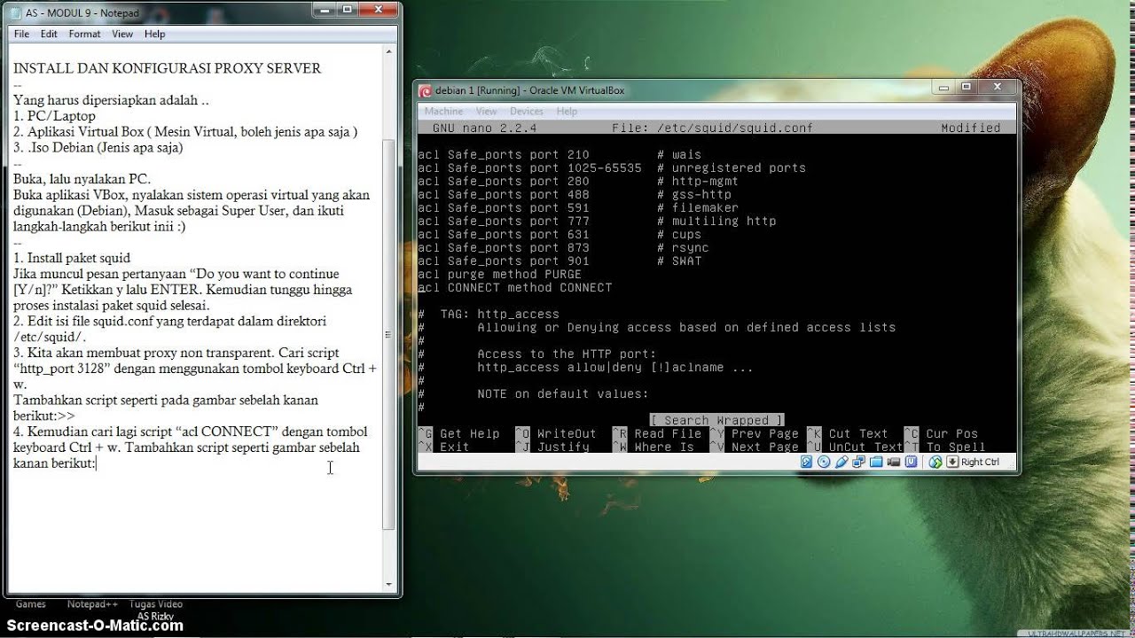Click the heading INSTALL DAN KONFIGURASI PROXY SERVER
Screen dimensions: 1135x638
tap(168, 68)
